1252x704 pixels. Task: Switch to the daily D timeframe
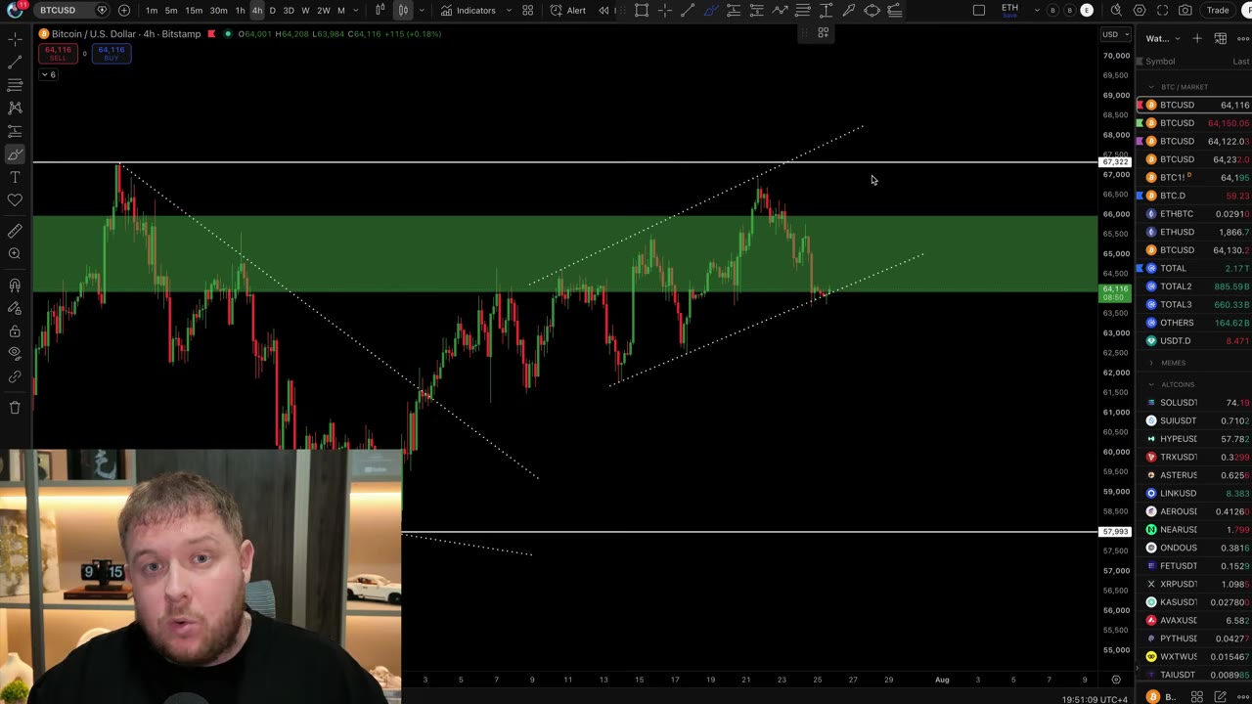[x=273, y=11]
